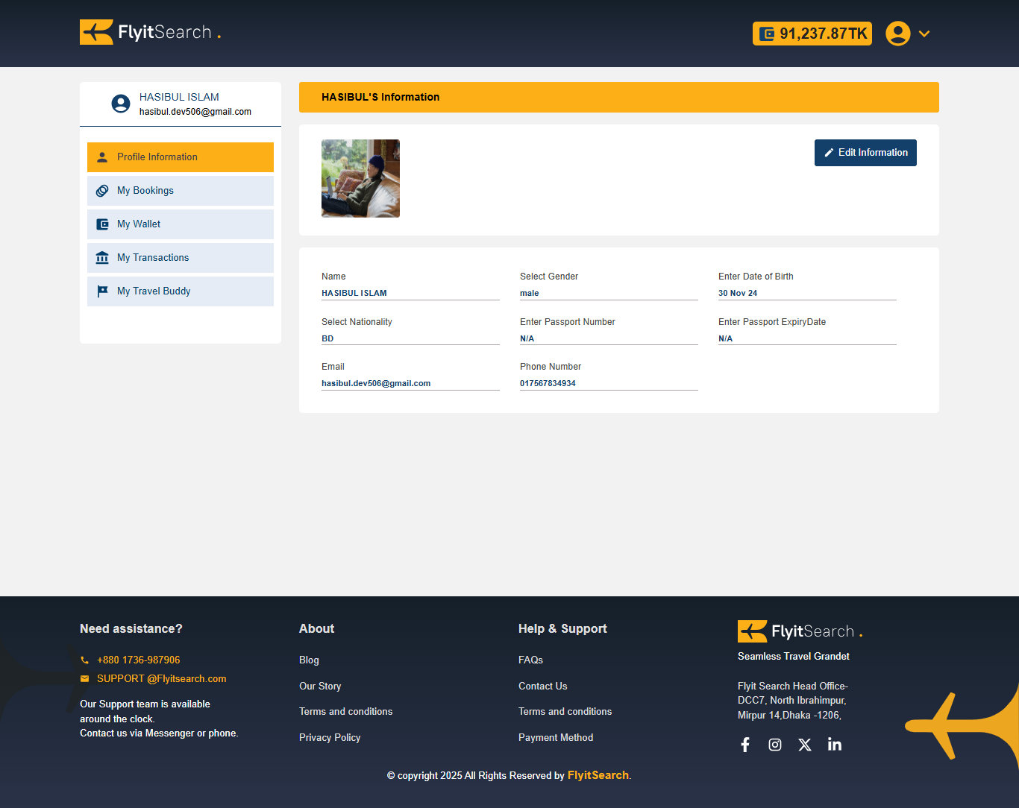Select the My Travel Buddy flag icon
Screen dimensions: 1019x808
(x=101, y=291)
